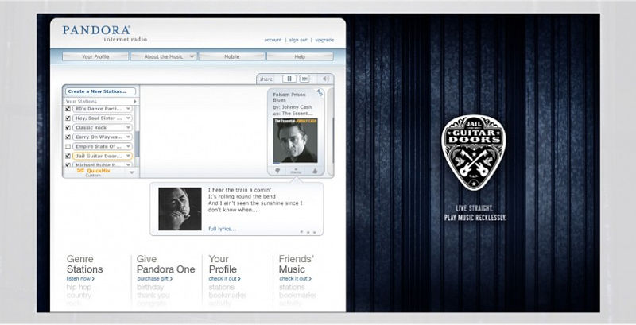Viewport: 636px width, 325px height.
Task: Open the QuickMix dropdown arrow
Action: [x=131, y=172]
